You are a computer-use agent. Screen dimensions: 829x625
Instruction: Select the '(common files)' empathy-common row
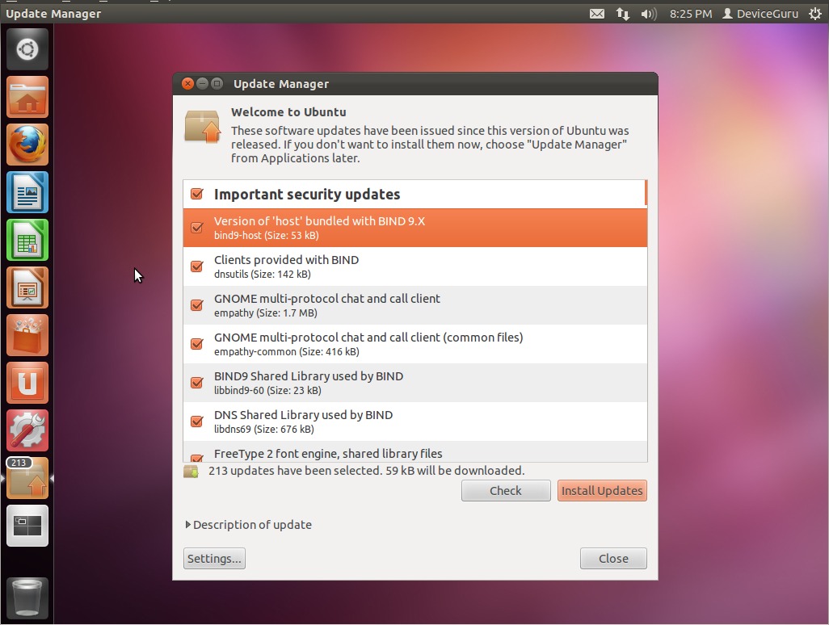pos(415,344)
